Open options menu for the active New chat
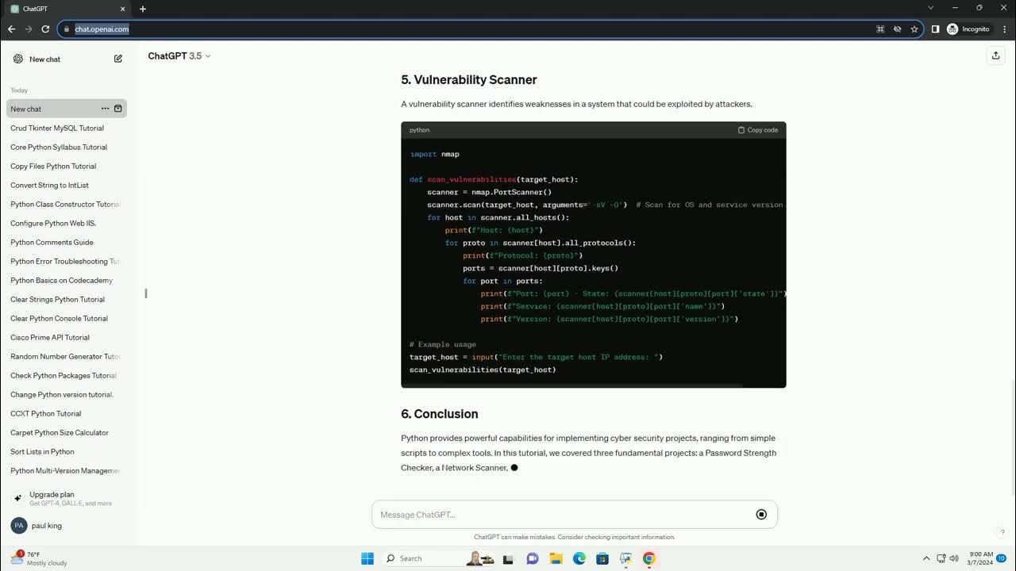 [x=105, y=109]
